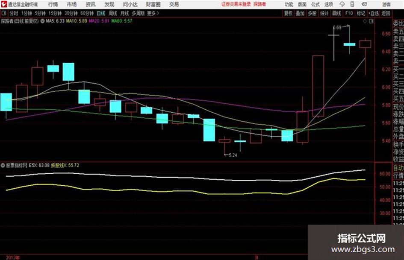
Task: Toggle the side panel icon near price axis
Action: tap(371, 21)
